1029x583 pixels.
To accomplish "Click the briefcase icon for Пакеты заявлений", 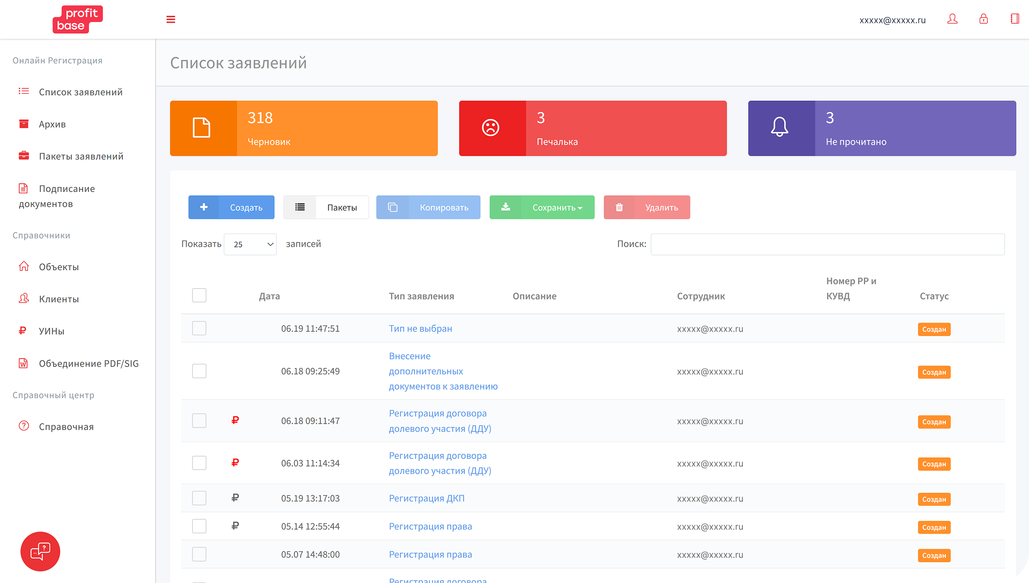I will 24,156.
